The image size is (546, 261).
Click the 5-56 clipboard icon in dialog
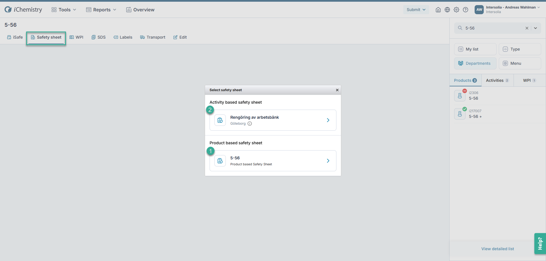[x=220, y=161]
